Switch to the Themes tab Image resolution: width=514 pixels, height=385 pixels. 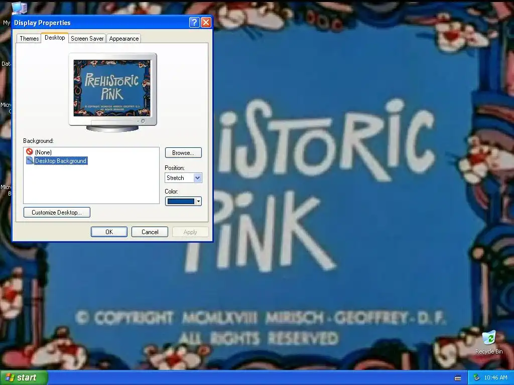pos(29,38)
